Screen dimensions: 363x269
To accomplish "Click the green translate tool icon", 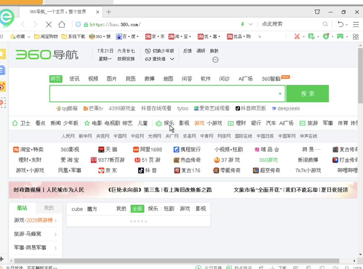I will coord(311,36).
